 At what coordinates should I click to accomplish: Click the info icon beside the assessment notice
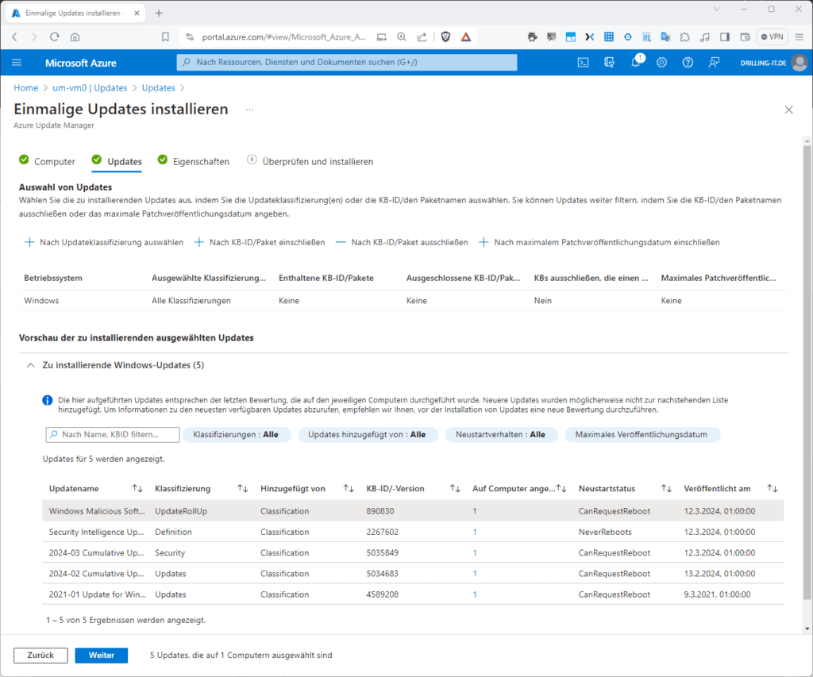[x=47, y=400]
